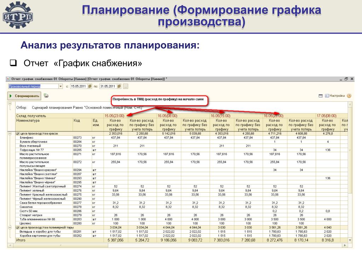Open calendar picker for end date 31.05.2011
Viewport: 362px width, 272px height.
[119, 86]
